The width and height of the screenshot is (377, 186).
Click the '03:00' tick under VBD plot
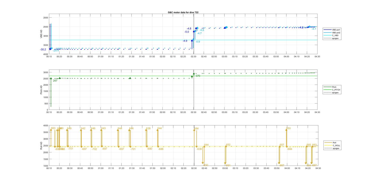(x=224, y=56)
